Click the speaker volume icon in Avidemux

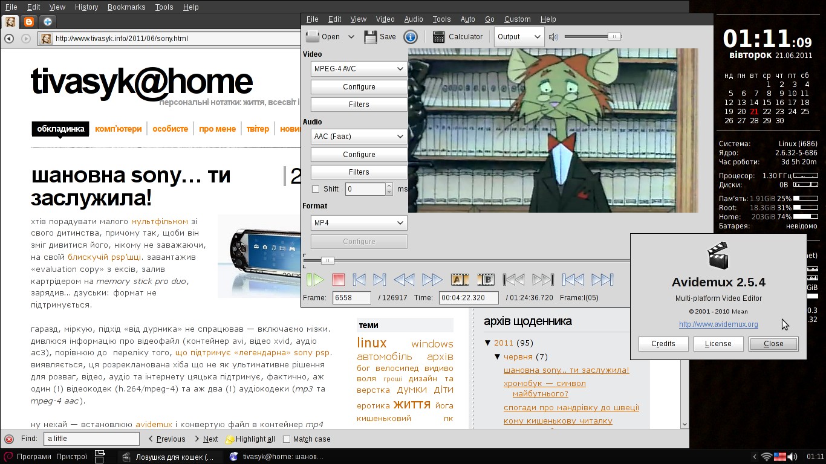553,37
